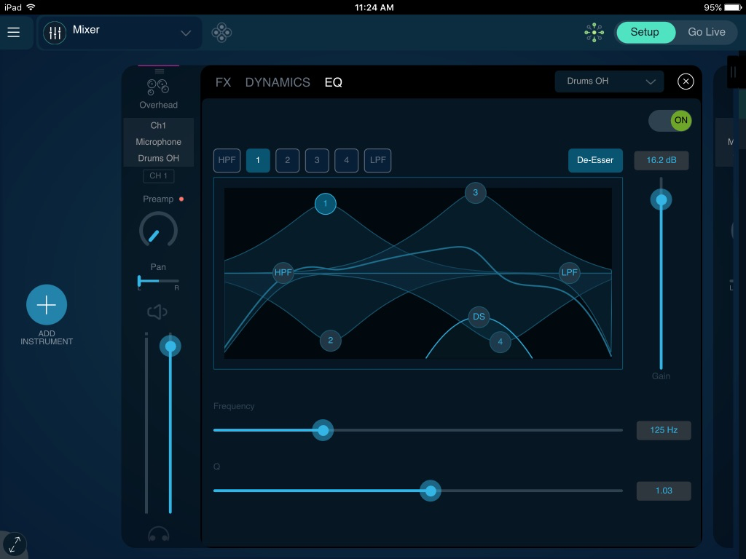Click the Overhead drums instrument icon
This screenshot has height=559, width=746.
(158, 87)
